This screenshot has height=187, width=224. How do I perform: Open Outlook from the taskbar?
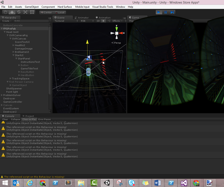pos(16,183)
